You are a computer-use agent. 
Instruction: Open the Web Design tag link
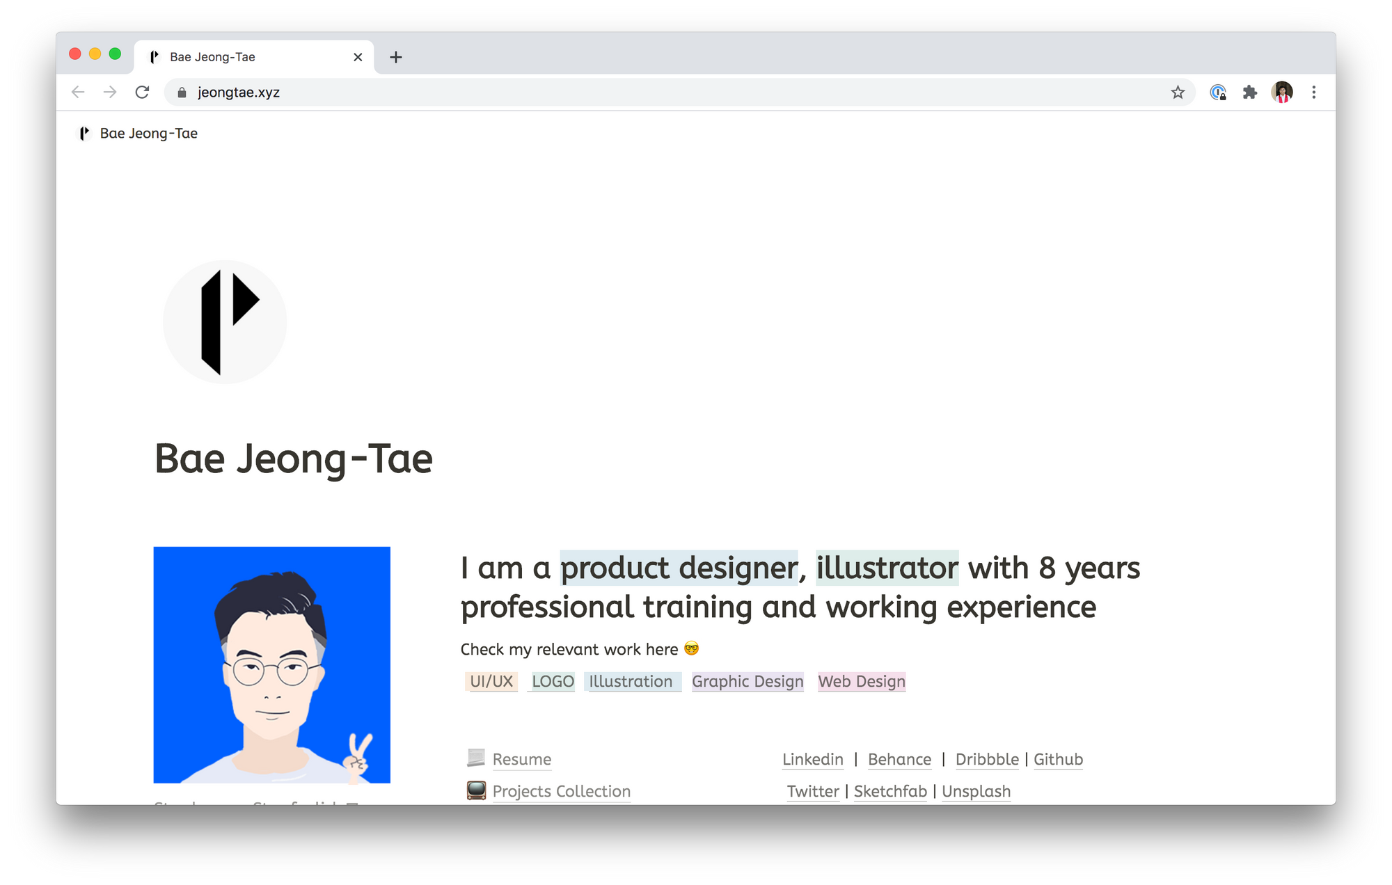(862, 681)
